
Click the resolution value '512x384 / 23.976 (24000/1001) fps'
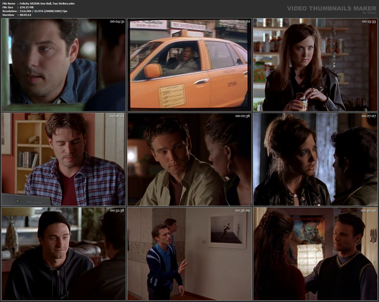coord(43,11)
